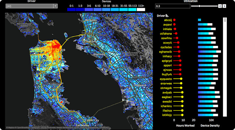235x130 pixels.
Task: Select driver eghanwib in the list
Action: [165, 52]
